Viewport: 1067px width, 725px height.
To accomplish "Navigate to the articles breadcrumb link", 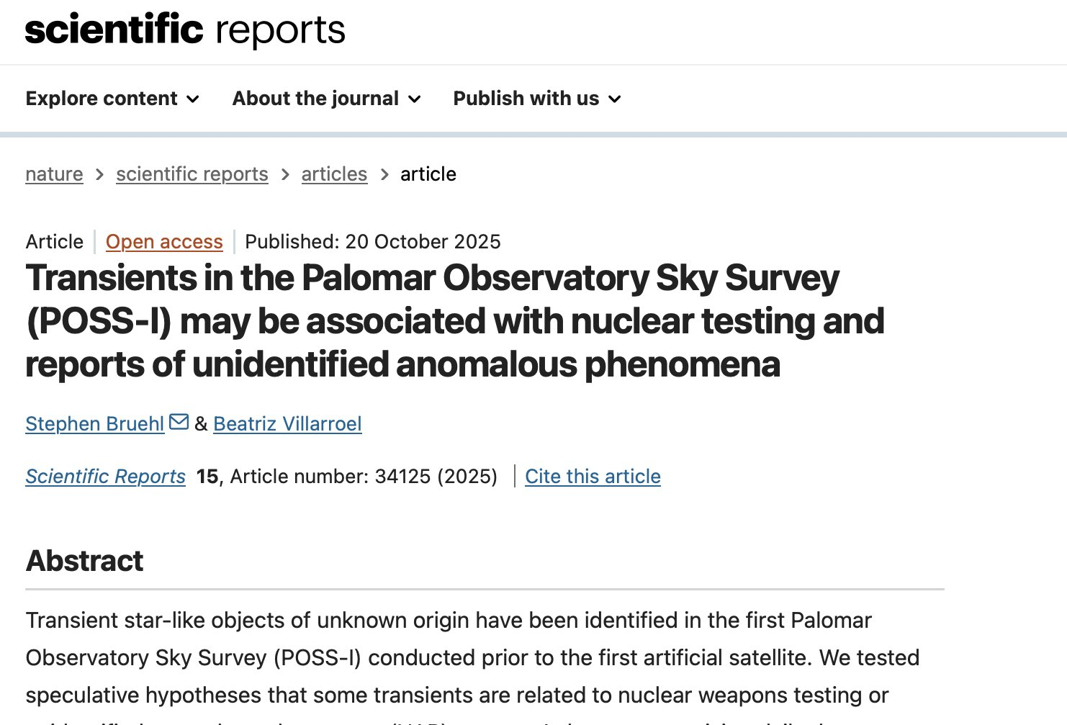I will click(334, 174).
